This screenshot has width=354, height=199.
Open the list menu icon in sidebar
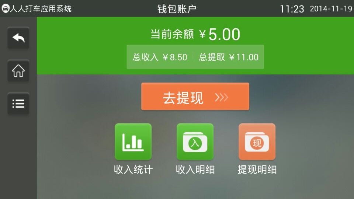(18, 104)
